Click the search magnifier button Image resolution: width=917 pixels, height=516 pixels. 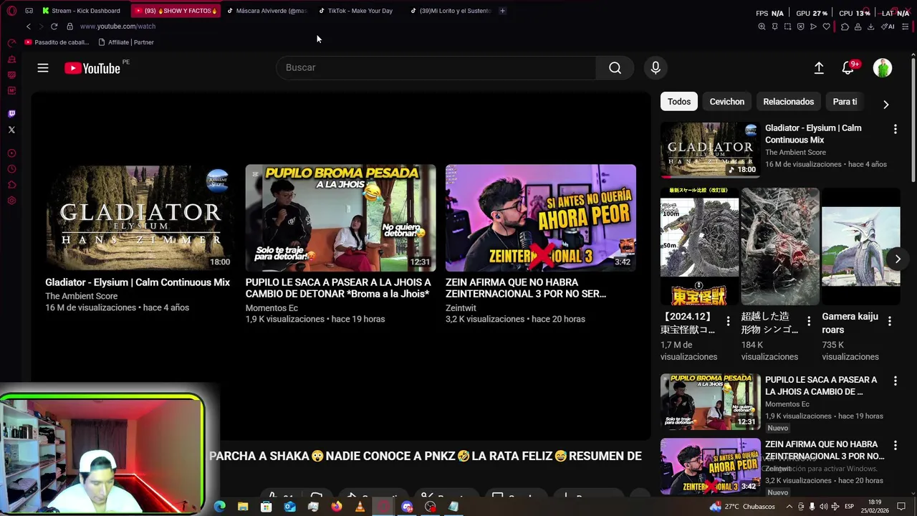click(x=615, y=67)
